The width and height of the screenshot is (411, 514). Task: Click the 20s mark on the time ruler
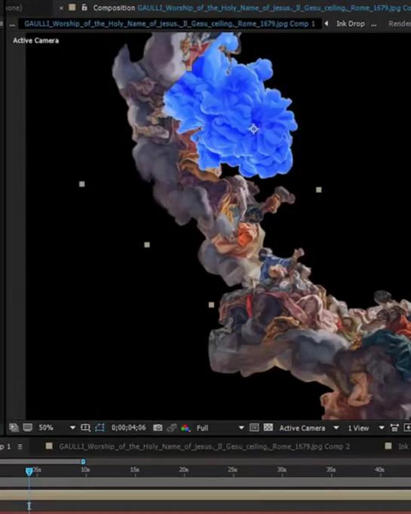tap(184, 470)
